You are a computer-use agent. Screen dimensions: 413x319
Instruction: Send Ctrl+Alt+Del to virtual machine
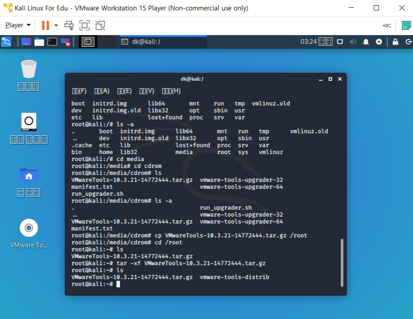click(x=69, y=25)
